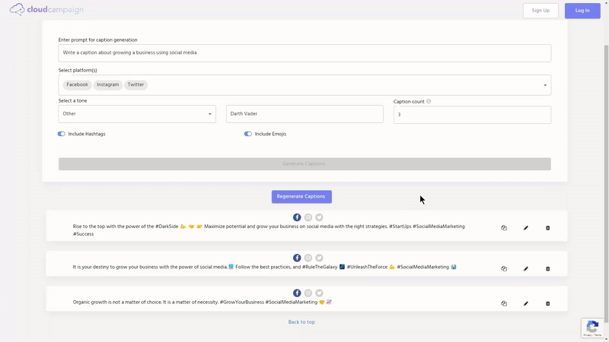Screen dimensions: 609x342
Task: Copy the first generated caption
Action: (504, 228)
